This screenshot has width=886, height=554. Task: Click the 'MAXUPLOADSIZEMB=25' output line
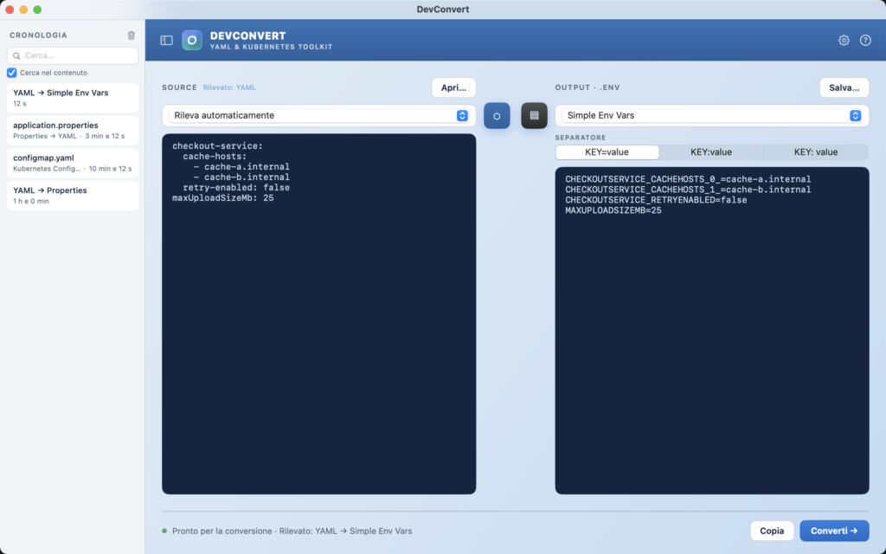point(613,210)
